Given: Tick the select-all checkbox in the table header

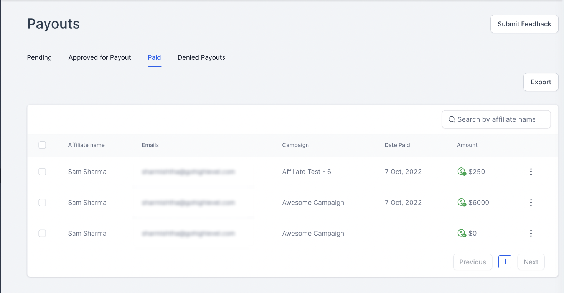Looking at the screenshot, I should (42, 145).
